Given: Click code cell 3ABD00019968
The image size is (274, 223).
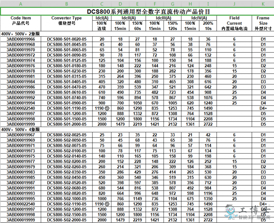Looking at the screenshot, I should (x=21, y=44).
